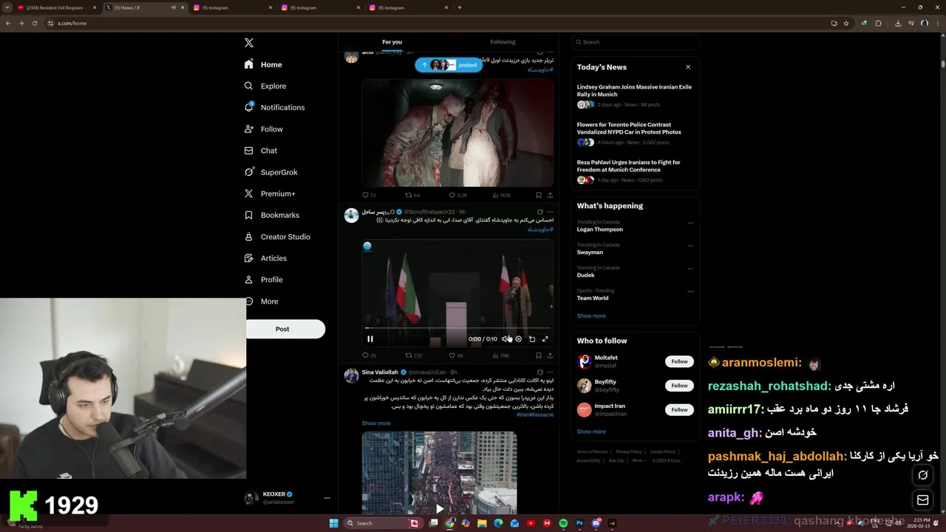Open Premium+ in the sidebar
The height and width of the screenshot is (532, 946).
[x=270, y=194]
